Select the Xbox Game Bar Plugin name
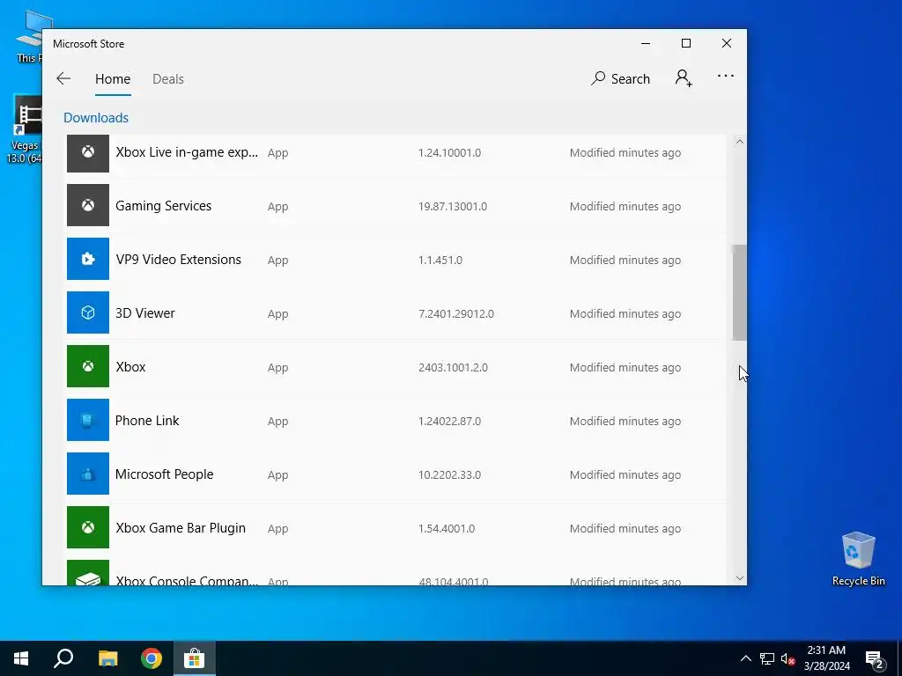This screenshot has width=902, height=676. 181,528
